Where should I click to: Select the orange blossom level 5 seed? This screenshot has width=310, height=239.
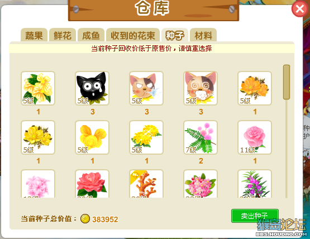point(255,88)
